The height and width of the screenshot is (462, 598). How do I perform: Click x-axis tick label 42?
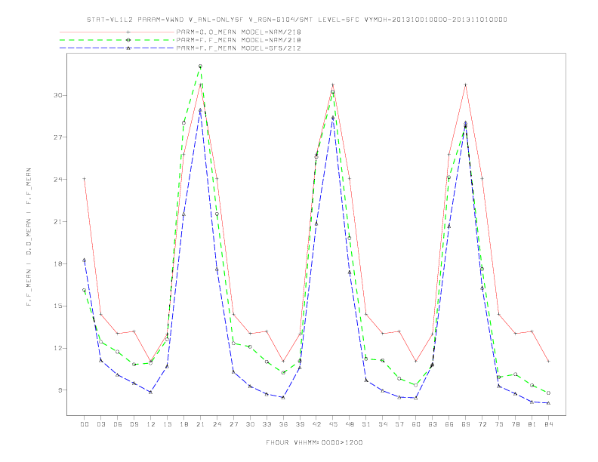pyautogui.click(x=316, y=424)
